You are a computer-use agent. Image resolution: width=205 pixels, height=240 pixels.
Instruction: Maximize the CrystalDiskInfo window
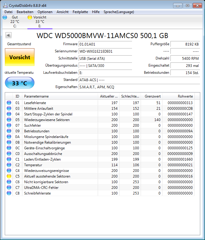pyautogui.click(x=187, y=6)
